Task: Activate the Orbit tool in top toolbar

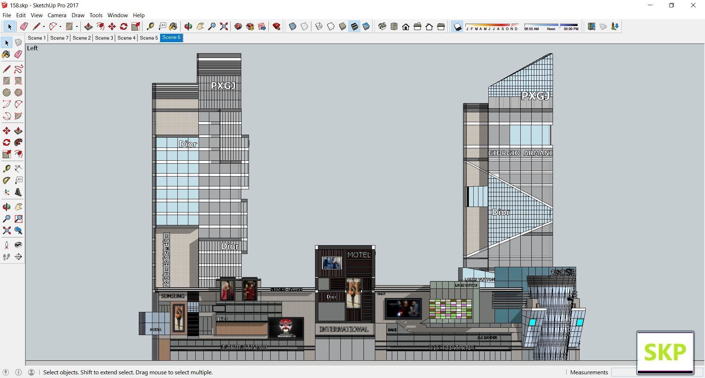Action: click(x=188, y=26)
